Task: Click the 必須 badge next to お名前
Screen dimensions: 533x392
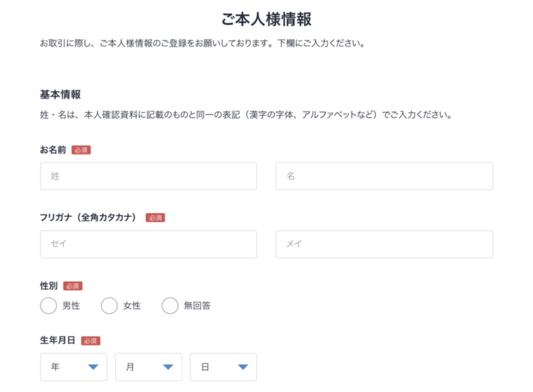Action: coord(81,150)
